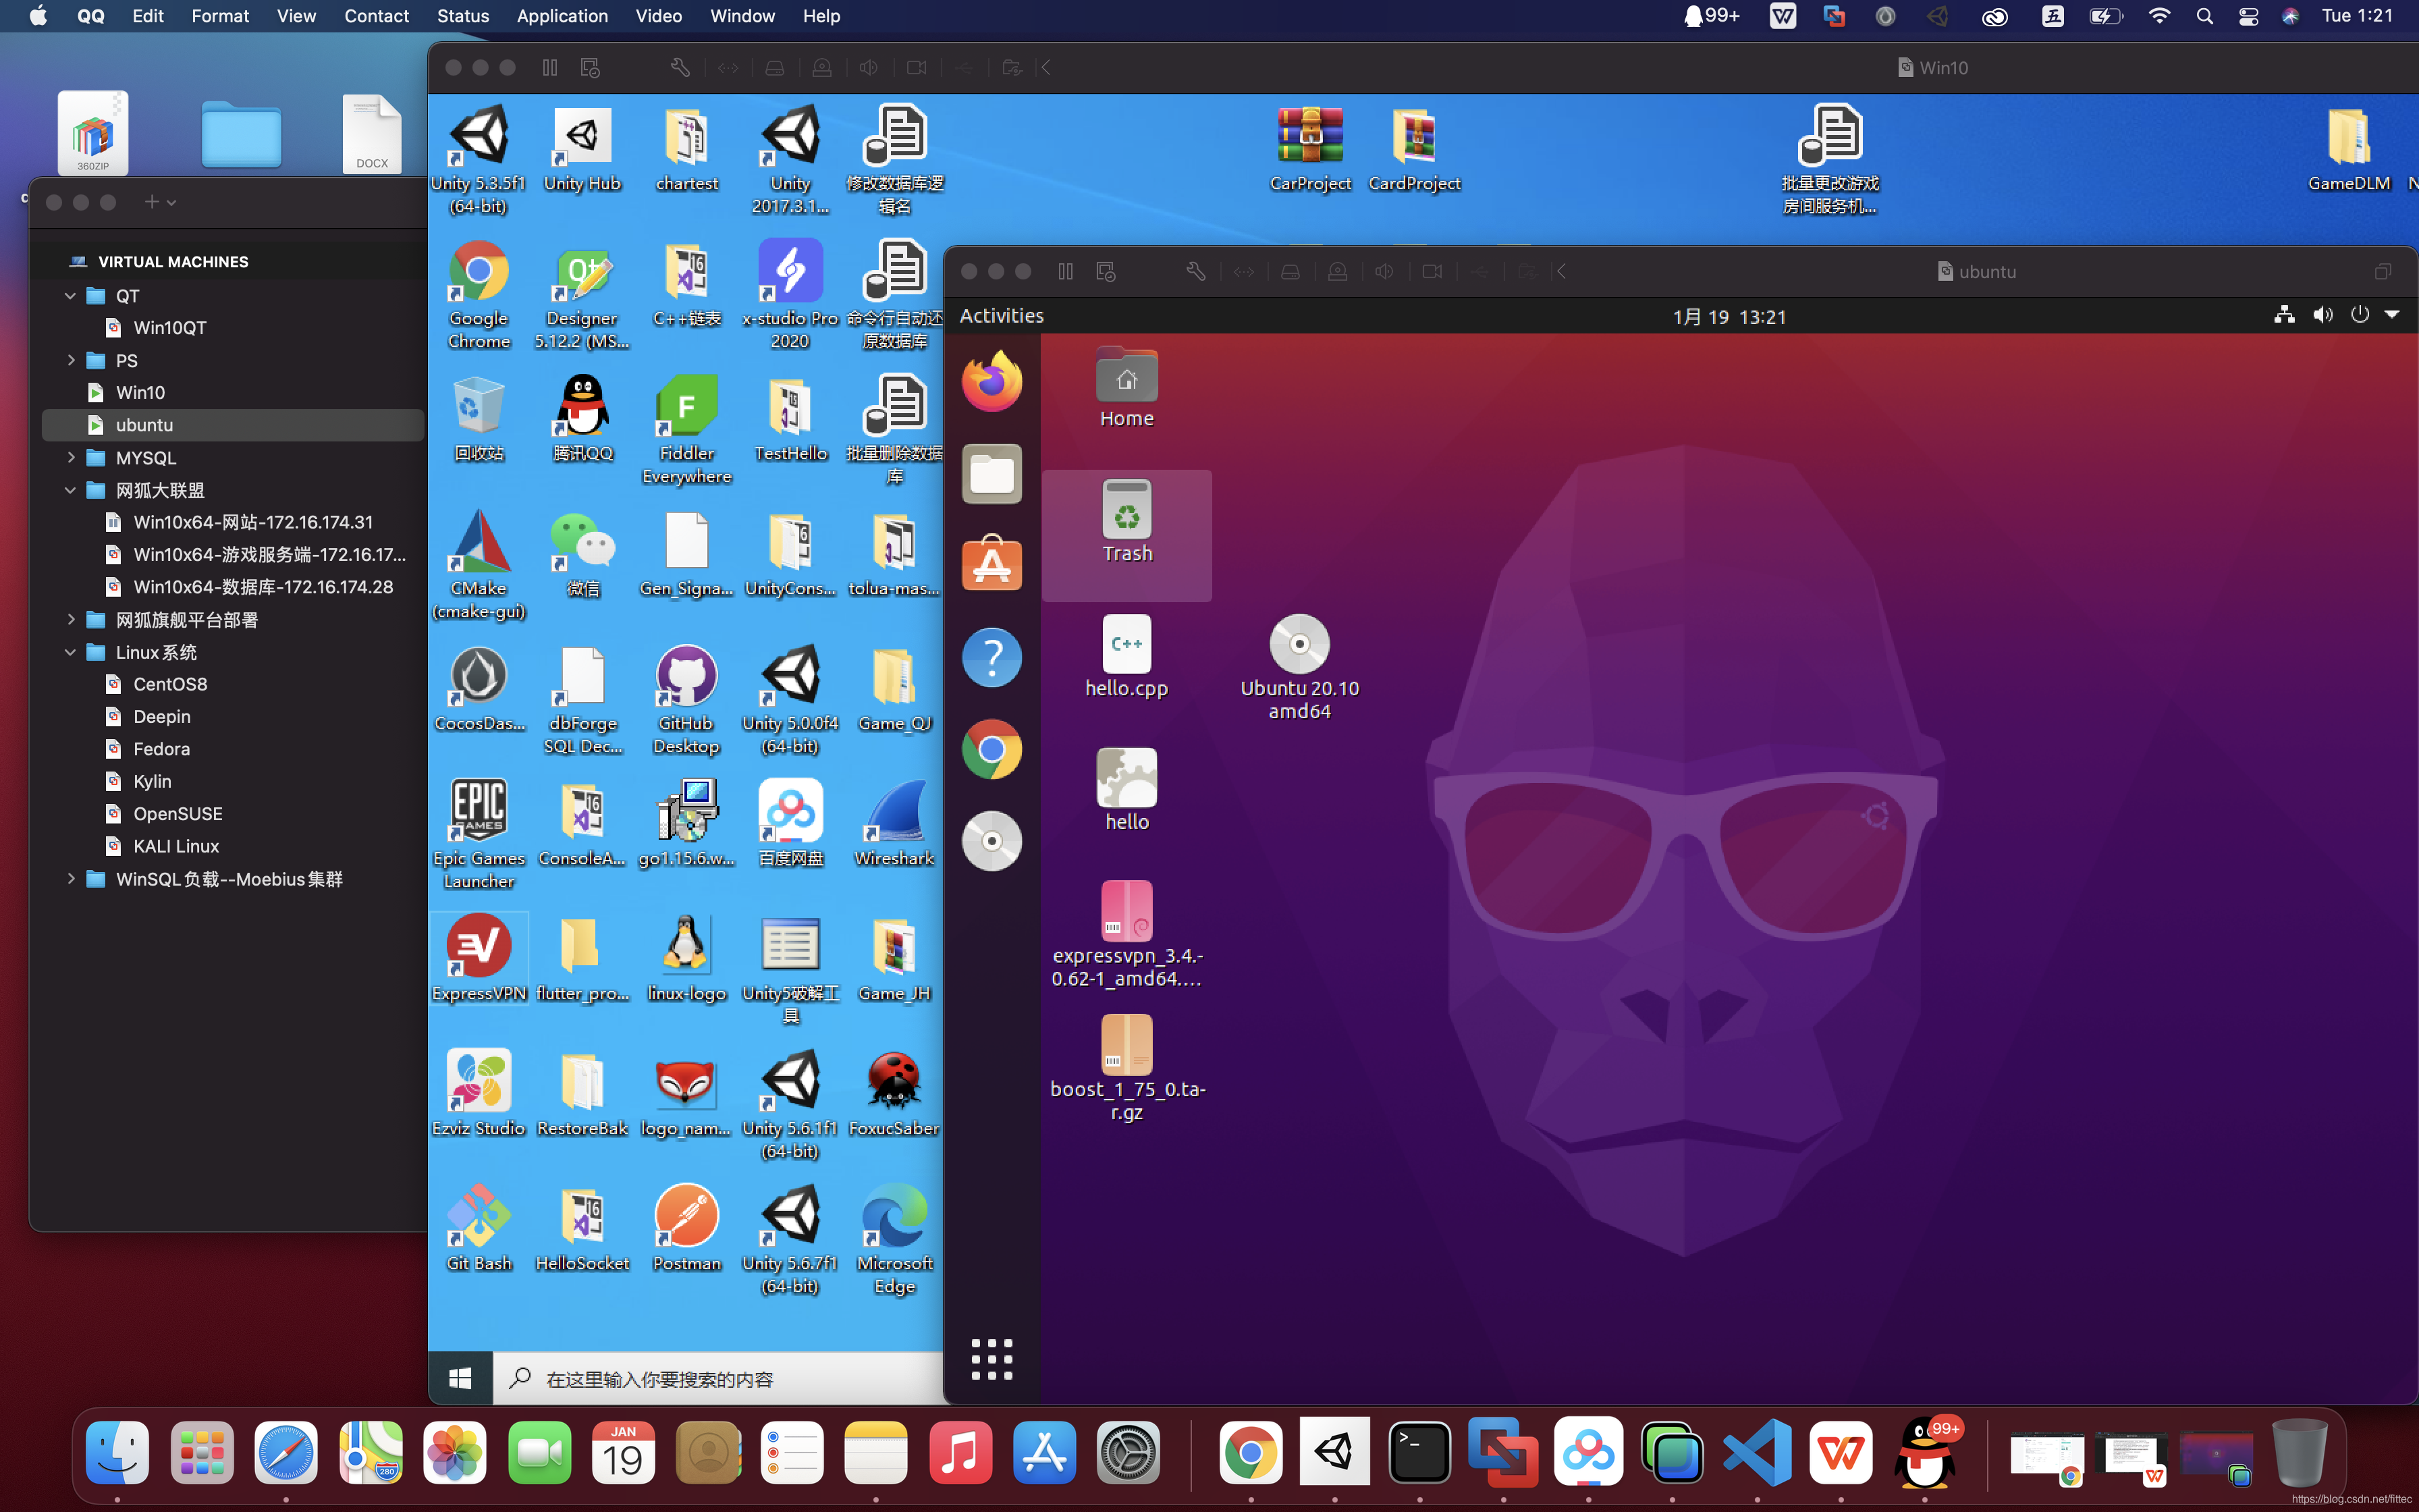The image size is (2419, 1512).
Task: Expand WinSQL负载--Moebius集群 folder
Action: [x=70, y=878]
